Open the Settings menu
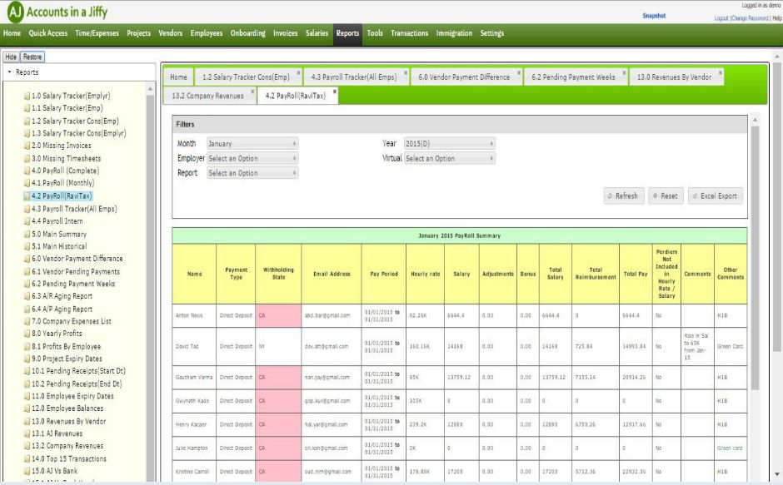783x485 pixels. click(x=491, y=33)
